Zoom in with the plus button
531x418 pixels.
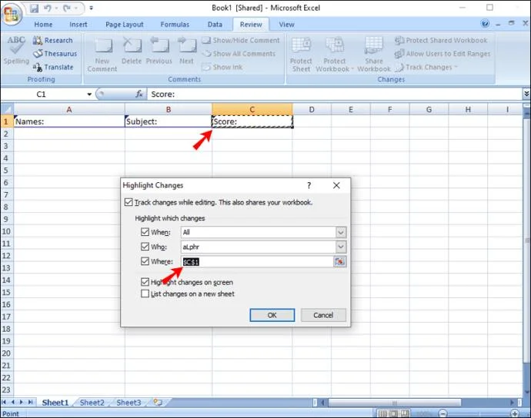click(x=515, y=413)
